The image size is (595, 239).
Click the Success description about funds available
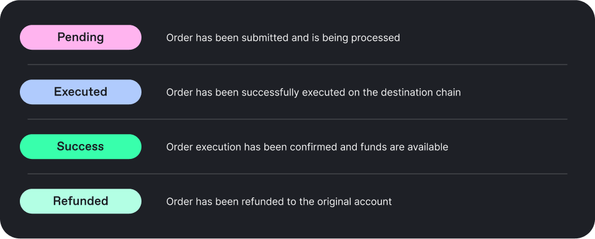coord(307,147)
